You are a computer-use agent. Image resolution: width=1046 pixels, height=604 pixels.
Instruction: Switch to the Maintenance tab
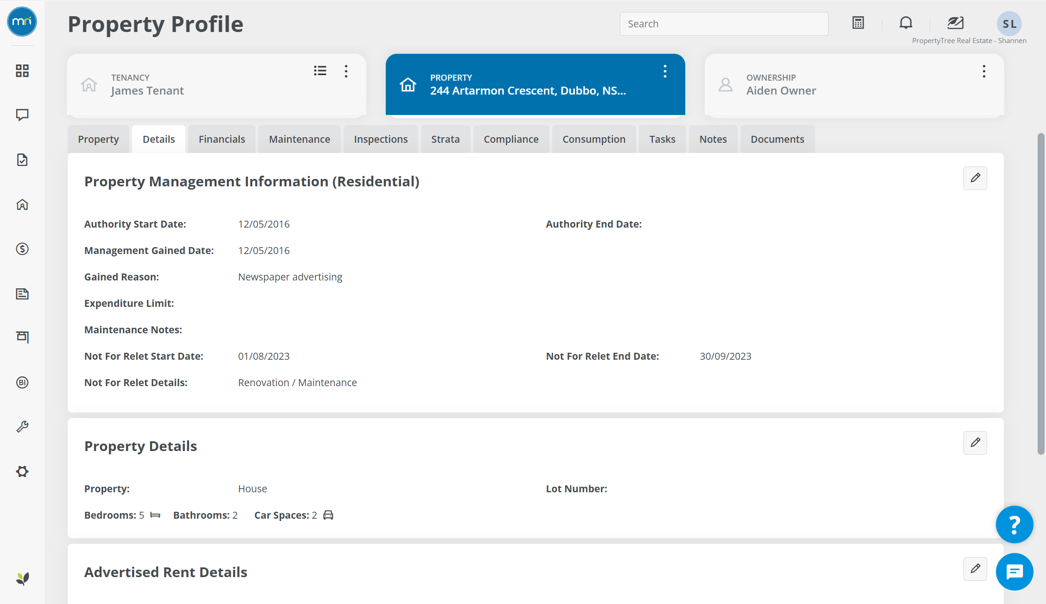click(300, 139)
